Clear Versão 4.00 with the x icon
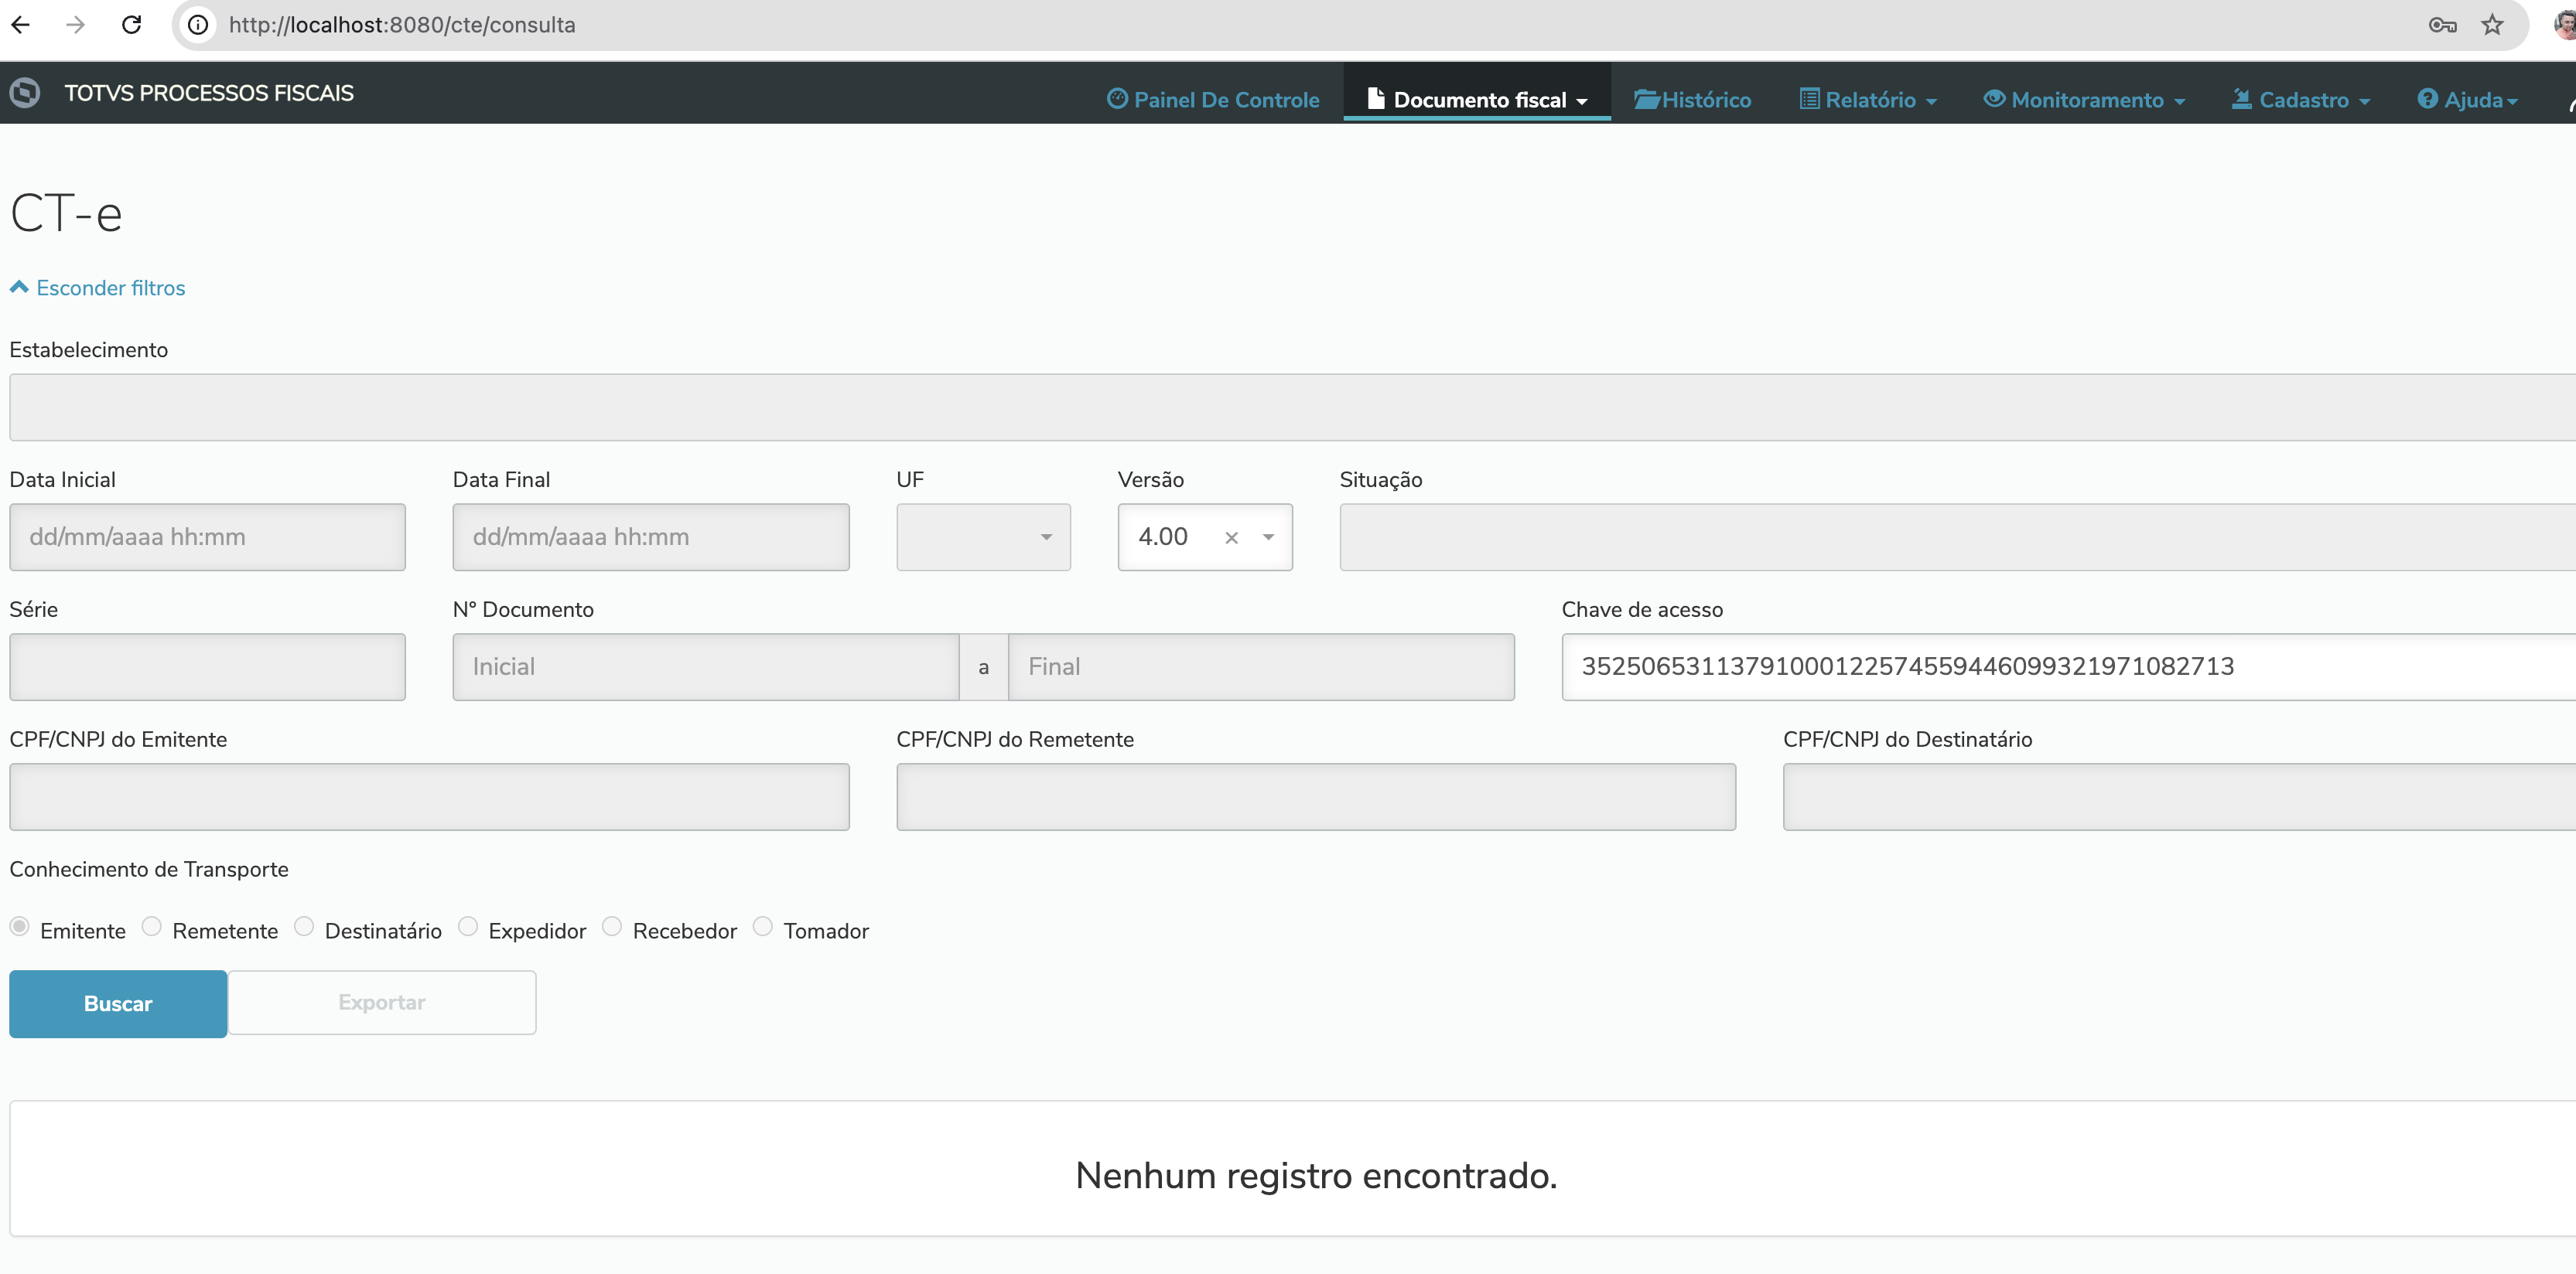Image resolution: width=2576 pixels, height=1274 pixels. point(1231,537)
